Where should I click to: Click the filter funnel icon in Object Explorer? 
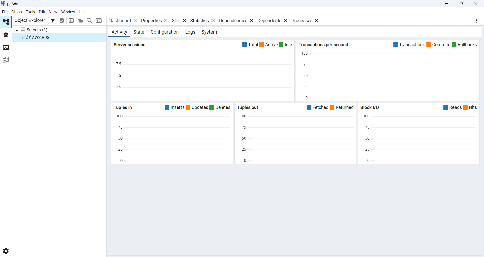pyautogui.click(x=53, y=21)
